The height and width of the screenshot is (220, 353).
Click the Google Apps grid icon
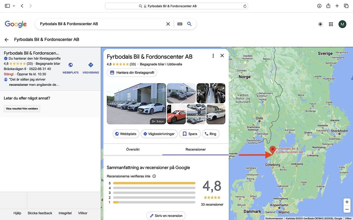click(331, 24)
